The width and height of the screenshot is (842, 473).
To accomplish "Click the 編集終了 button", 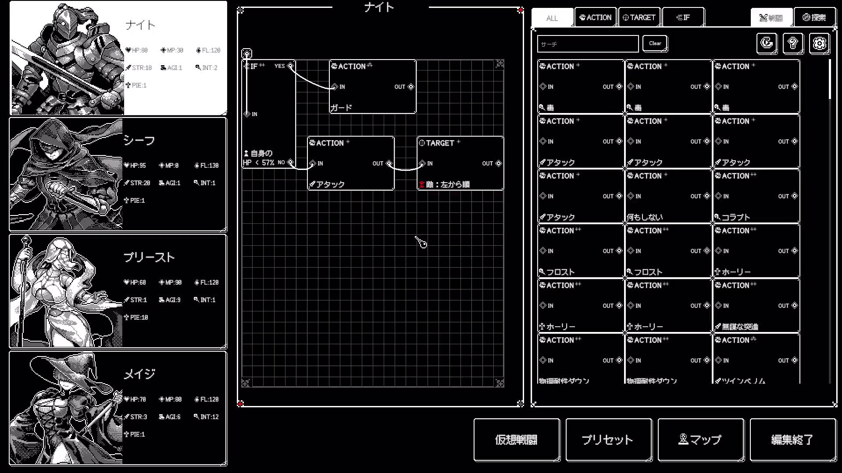I will (x=792, y=440).
